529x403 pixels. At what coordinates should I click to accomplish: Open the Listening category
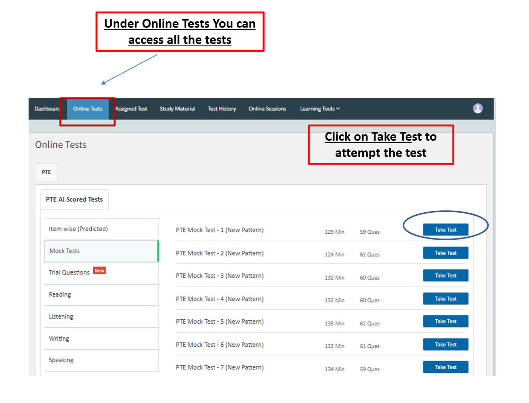pos(101,317)
